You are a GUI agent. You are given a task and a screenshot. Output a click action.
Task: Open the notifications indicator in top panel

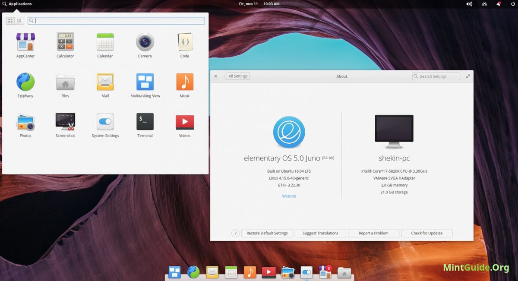pos(499,4)
